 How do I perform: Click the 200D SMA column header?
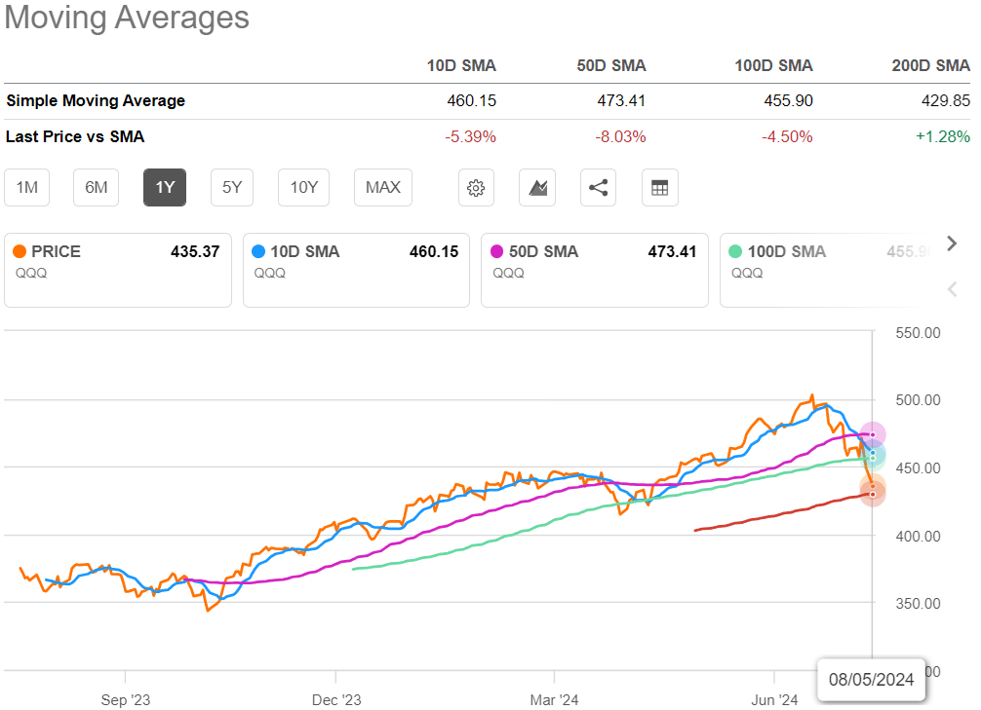click(930, 65)
